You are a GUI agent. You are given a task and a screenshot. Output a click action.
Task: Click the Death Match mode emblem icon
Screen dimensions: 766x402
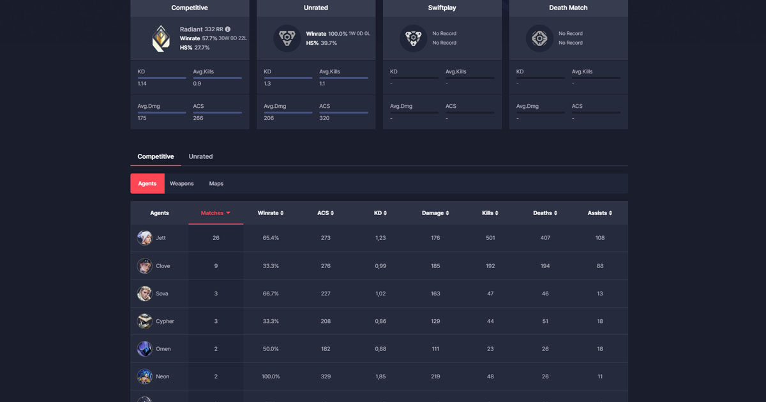[539, 38]
